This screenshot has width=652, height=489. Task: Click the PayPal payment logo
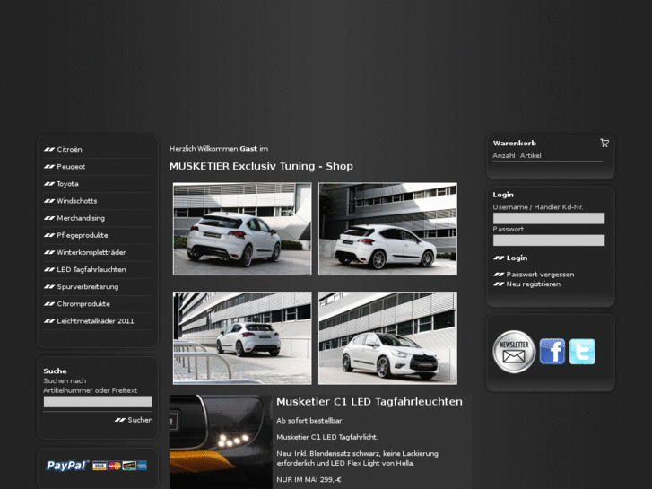click(x=97, y=465)
